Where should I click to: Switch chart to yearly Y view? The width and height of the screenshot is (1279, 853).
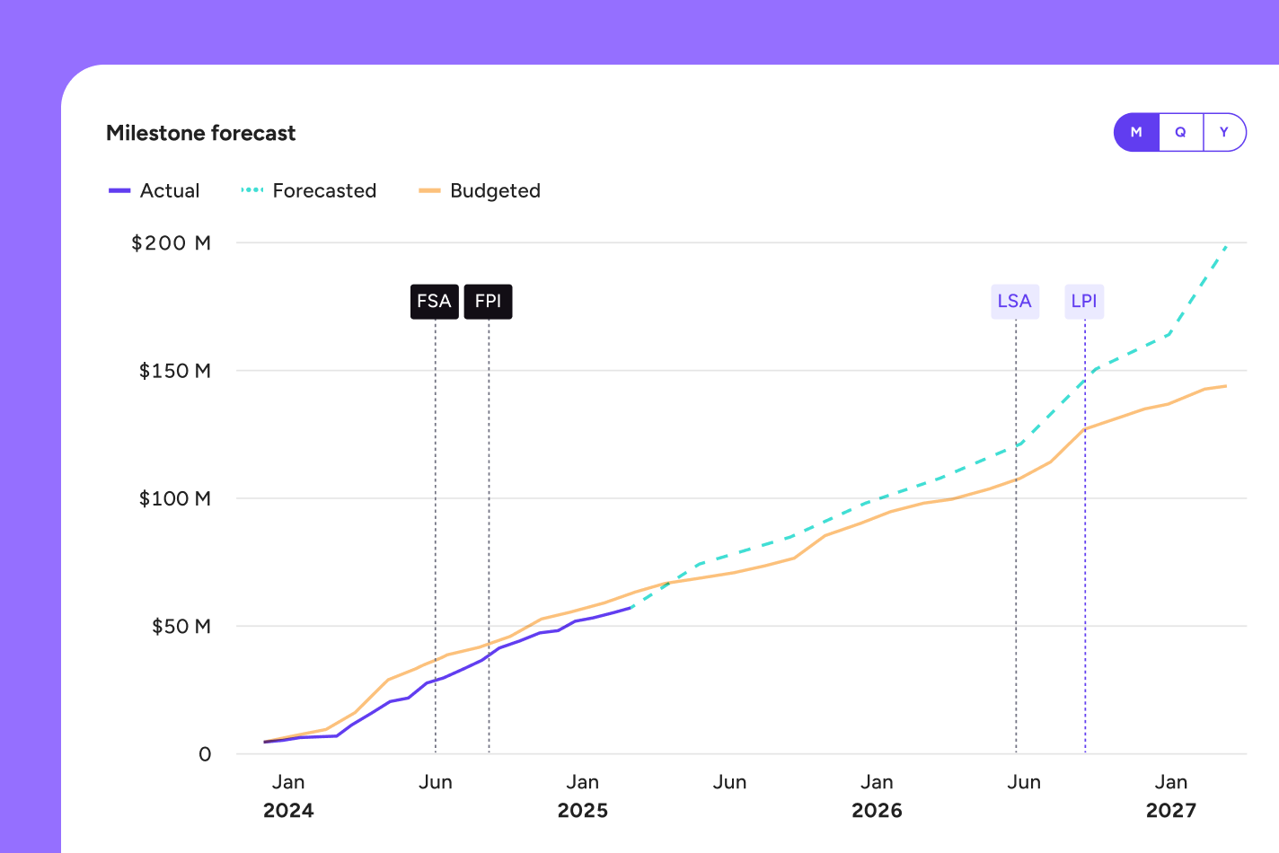[1223, 132]
